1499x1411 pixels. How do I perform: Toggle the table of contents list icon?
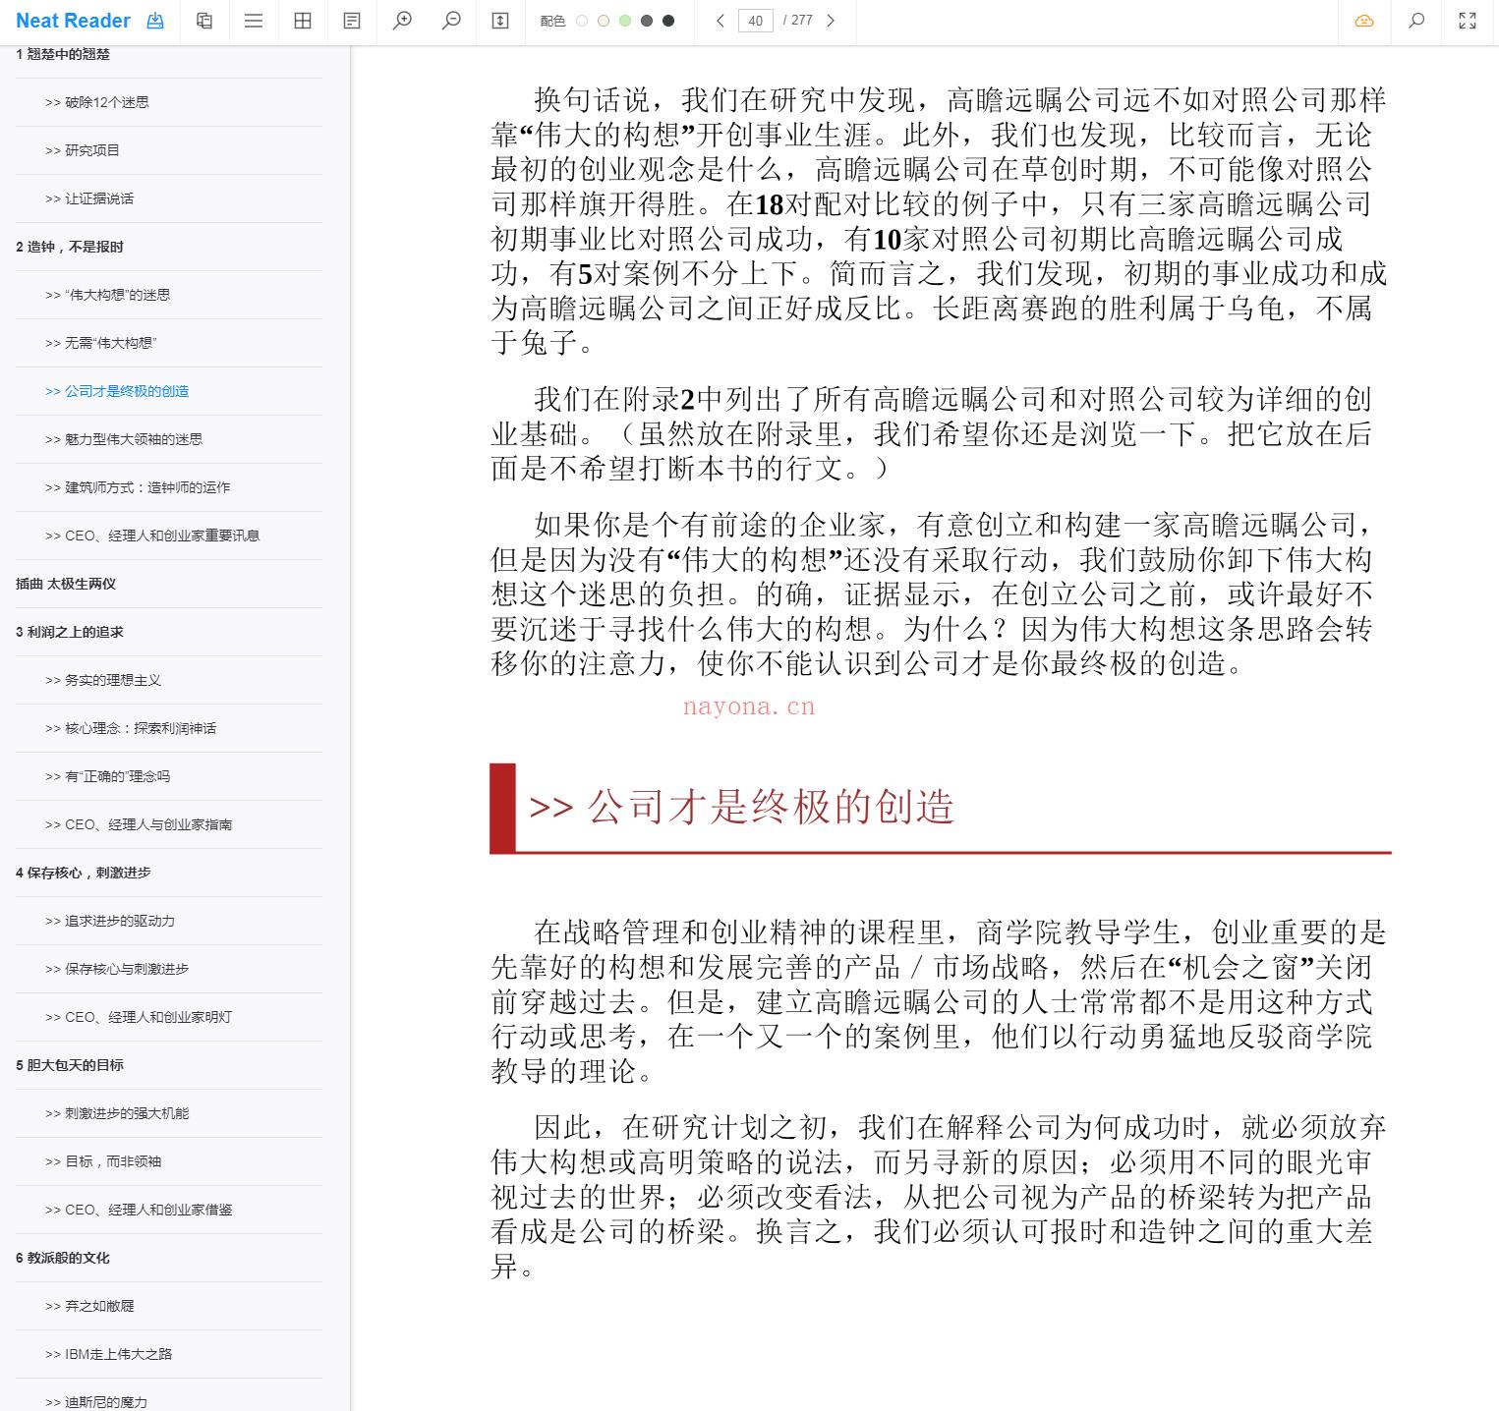(254, 21)
